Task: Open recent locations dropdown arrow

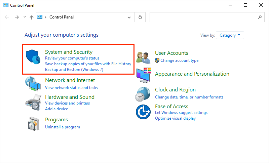Action: 25,17
